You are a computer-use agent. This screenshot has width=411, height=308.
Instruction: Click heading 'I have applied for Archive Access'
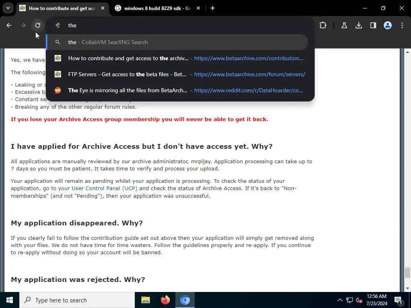point(142,146)
